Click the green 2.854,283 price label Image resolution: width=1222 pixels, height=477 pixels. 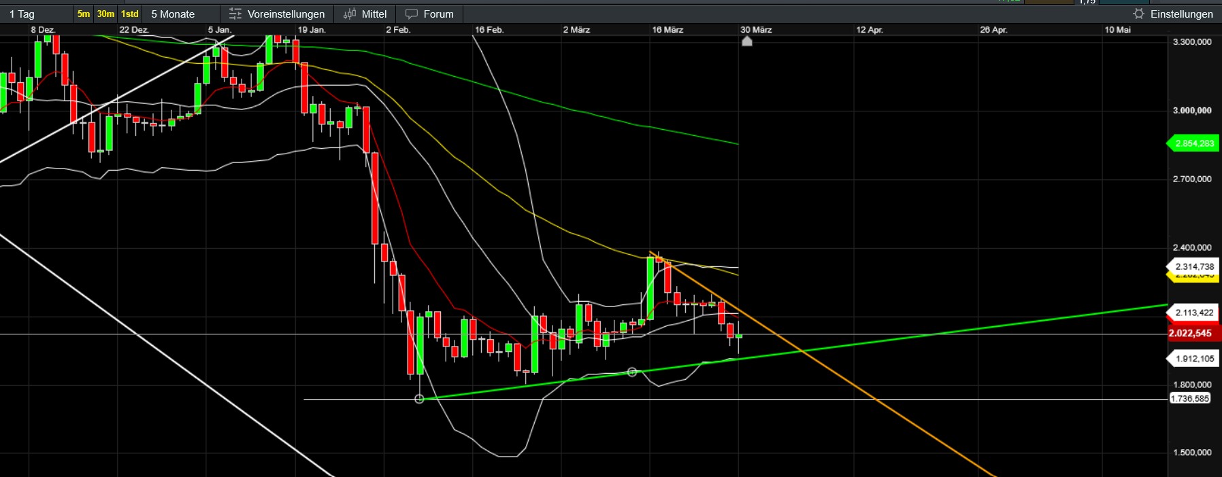click(1194, 143)
